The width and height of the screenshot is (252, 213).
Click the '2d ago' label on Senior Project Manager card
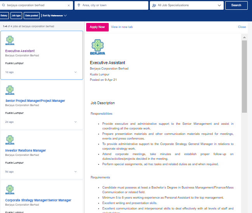pyautogui.click(x=9, y=122)
